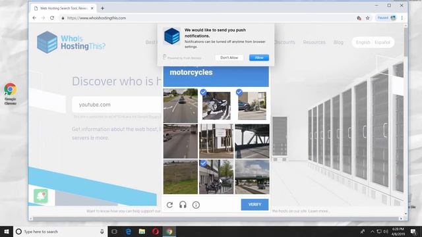422x237 pixels.
Task: Click the captcha reload challenge icon
Action: pos(169,205)
